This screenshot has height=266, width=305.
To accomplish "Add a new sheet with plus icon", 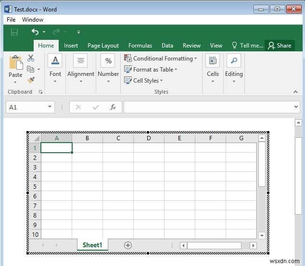I will click(x=128, y=245).
